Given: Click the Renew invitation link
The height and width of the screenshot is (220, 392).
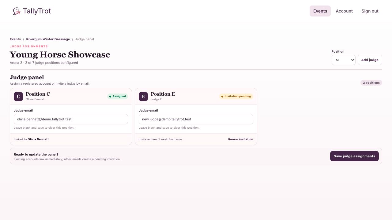Looking at the screenshot, I should (241, 139).
